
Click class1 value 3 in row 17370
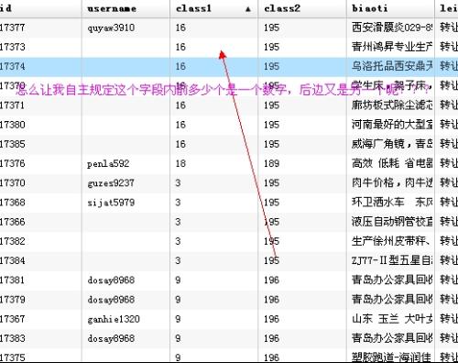[x=178, y=183]
